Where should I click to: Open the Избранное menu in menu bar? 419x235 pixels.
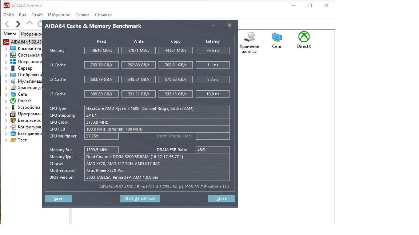[59, 15]
